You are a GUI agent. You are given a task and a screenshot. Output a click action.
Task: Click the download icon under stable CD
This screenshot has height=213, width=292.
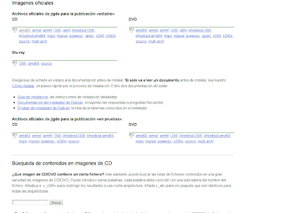[x=15, y=30]
